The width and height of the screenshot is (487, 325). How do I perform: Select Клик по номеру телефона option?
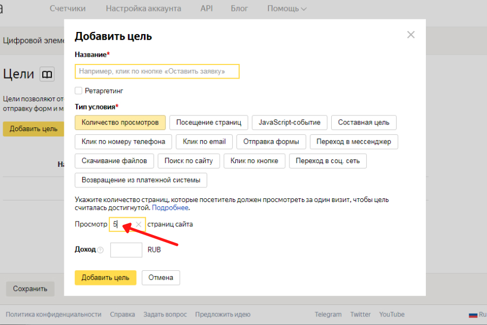(123, 142)
